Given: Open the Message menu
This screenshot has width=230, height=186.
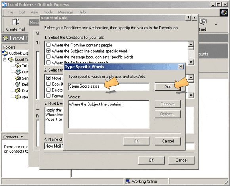Looking at the screenshot, I should click(65, 12).
